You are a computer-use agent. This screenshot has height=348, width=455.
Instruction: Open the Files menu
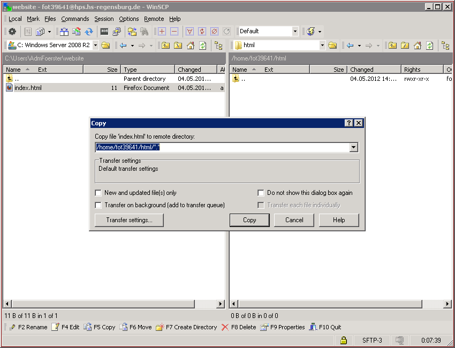(x=50, y=19)
